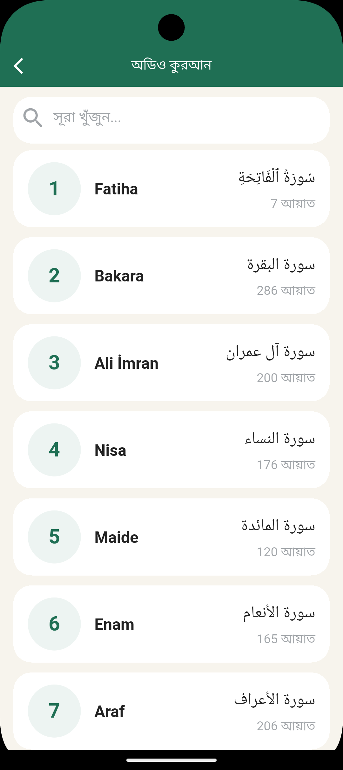Select the number 6 circle badge
The height and width of the screenshot is (770, 343).
[54, 624]
